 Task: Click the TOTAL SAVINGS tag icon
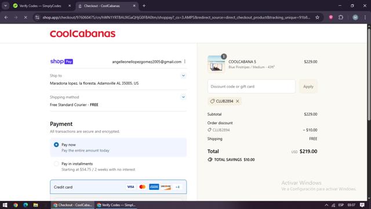(x=210, y=160)
